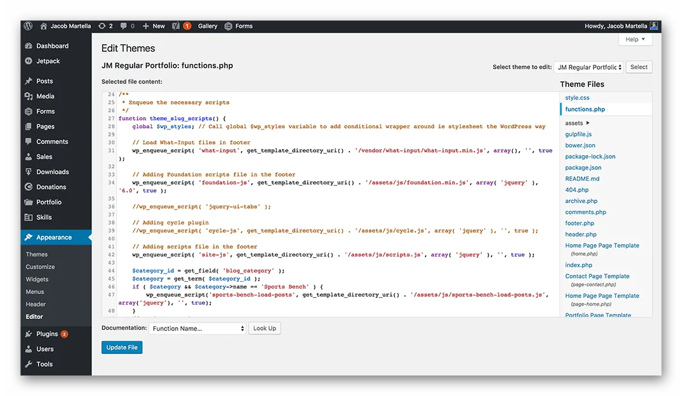Image resolution: width=682 pixels, height=396 pixels.
Task: Click the plus New icon in admin bar
Action: [146, 26]
